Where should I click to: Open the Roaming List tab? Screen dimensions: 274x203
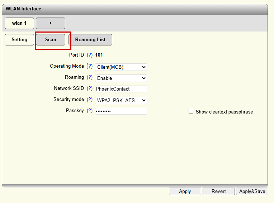tap(90, 40)
